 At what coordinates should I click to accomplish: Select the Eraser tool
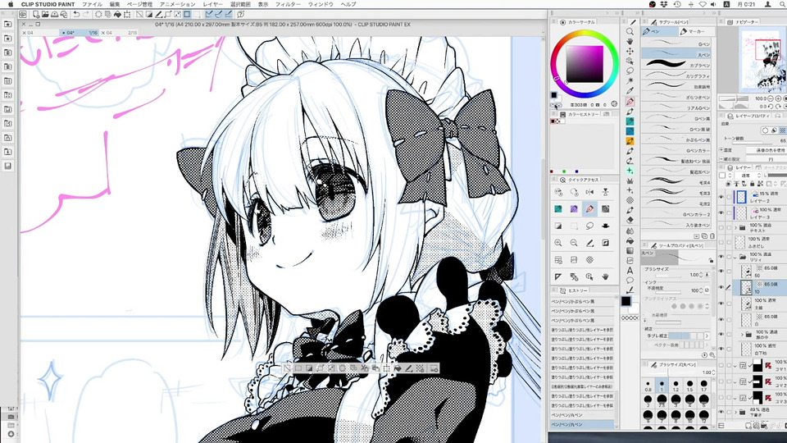(x=630, y=220)
